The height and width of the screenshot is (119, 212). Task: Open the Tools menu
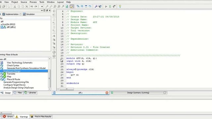(42, 2)
